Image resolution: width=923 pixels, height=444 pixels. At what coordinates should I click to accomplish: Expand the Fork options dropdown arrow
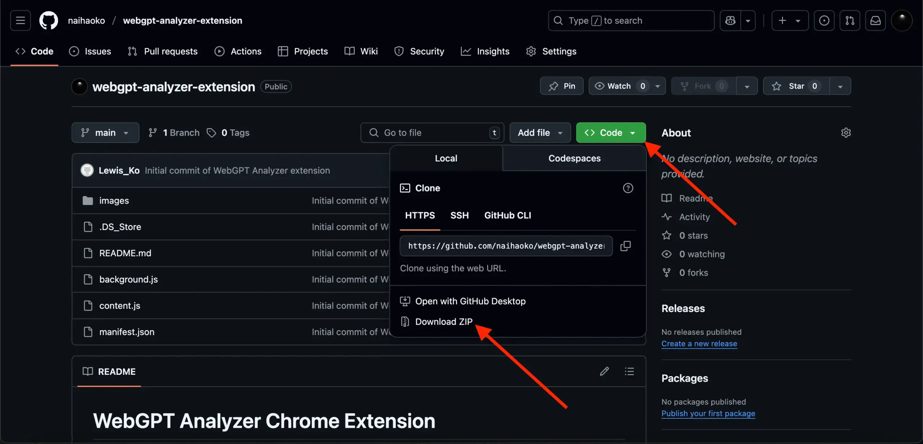pyautogui.click(x=747, y=86)
